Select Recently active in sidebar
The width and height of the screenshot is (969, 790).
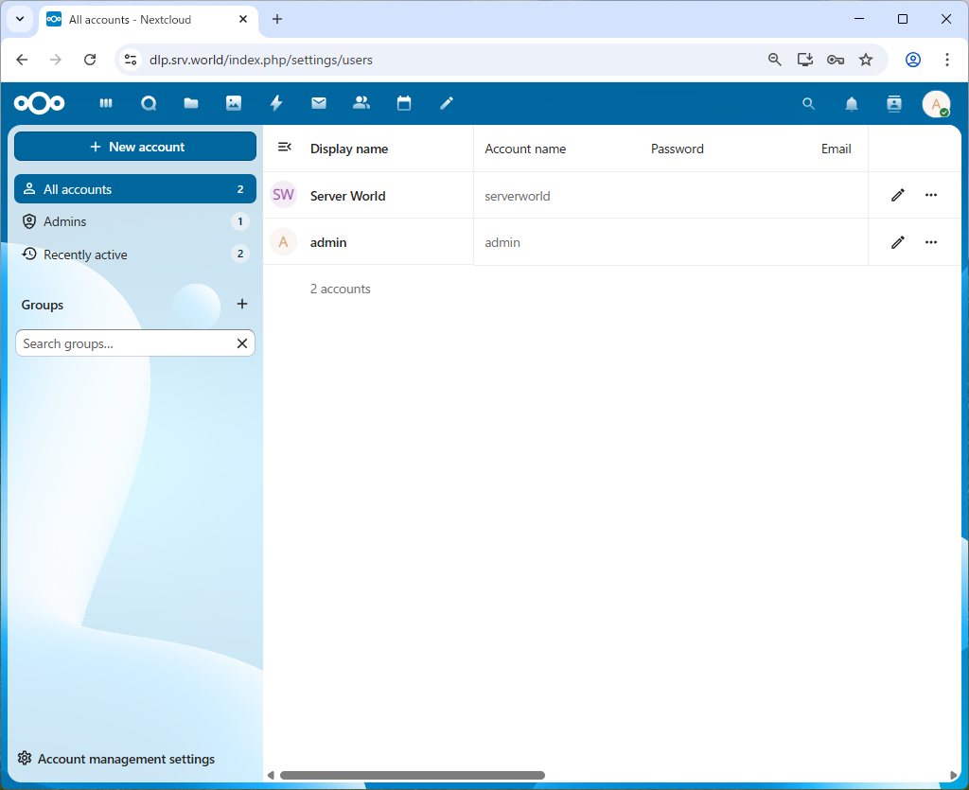(135, 254)
